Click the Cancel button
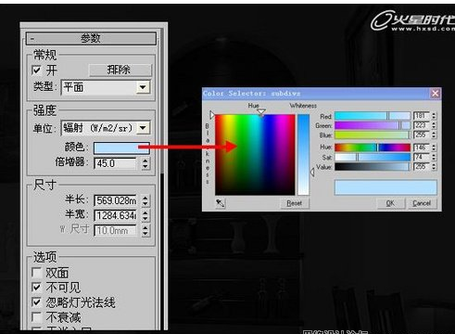This screenshot has width=455, height=334. point(422,203)
